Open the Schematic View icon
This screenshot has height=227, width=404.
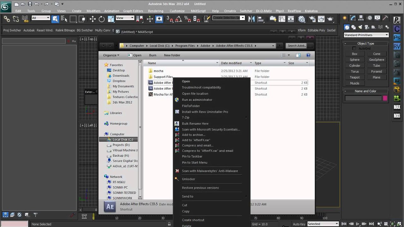pyautogui.click(x=291, y=19)
